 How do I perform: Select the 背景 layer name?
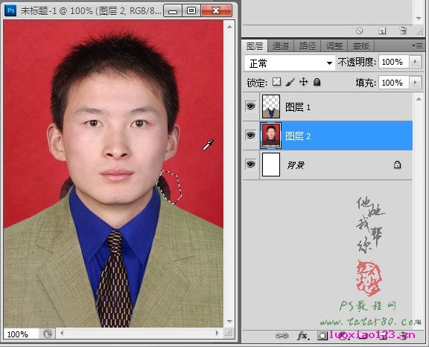(296, 165)
